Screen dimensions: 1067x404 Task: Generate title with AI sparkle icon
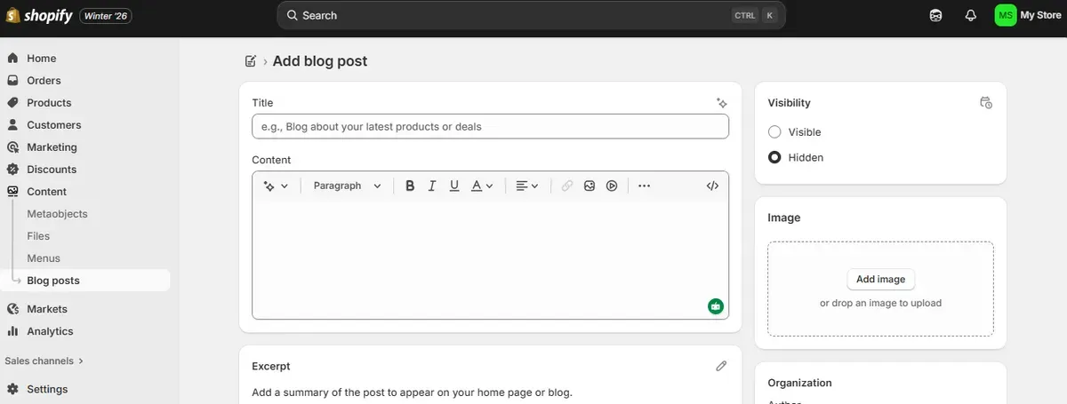722,103
